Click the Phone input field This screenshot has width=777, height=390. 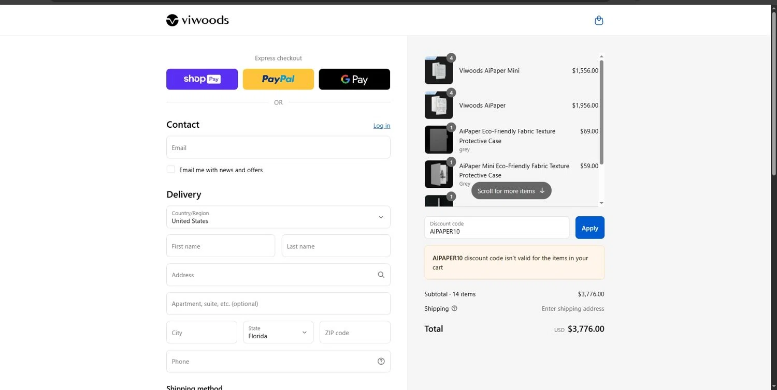click(278, 361)
